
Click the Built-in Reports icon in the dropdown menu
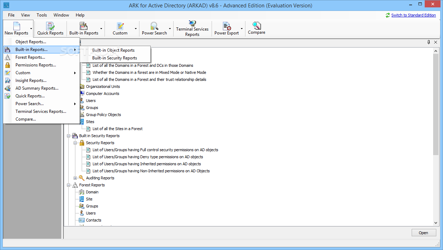8,50
